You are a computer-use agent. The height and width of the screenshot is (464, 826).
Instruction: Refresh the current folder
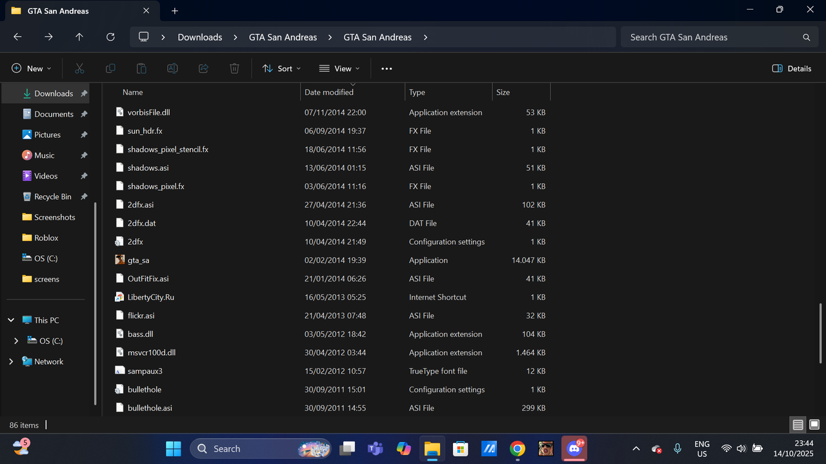[x=110, y=37]
